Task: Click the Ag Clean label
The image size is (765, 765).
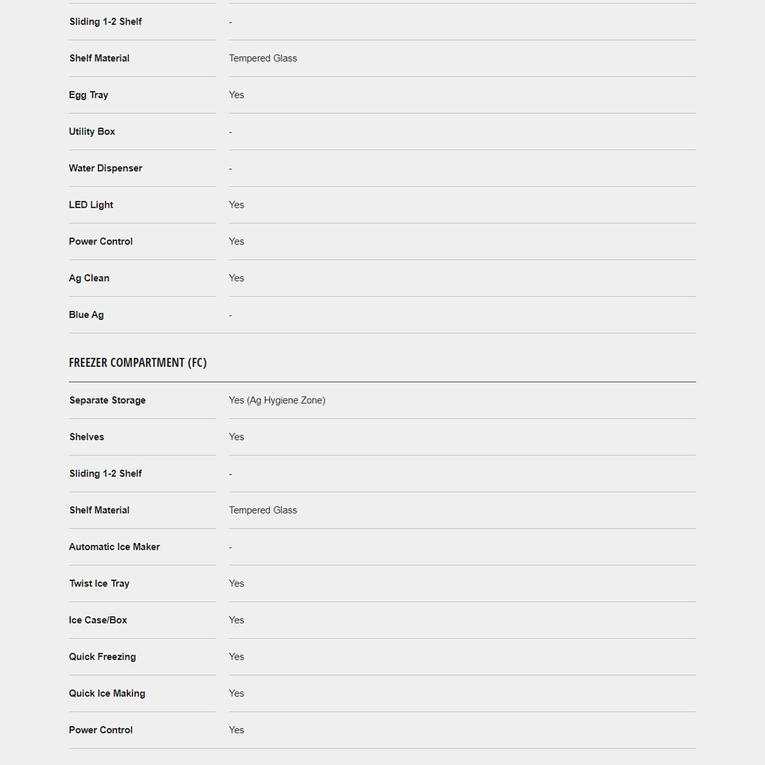Action: pyautogui.click(x=89, y=278)
